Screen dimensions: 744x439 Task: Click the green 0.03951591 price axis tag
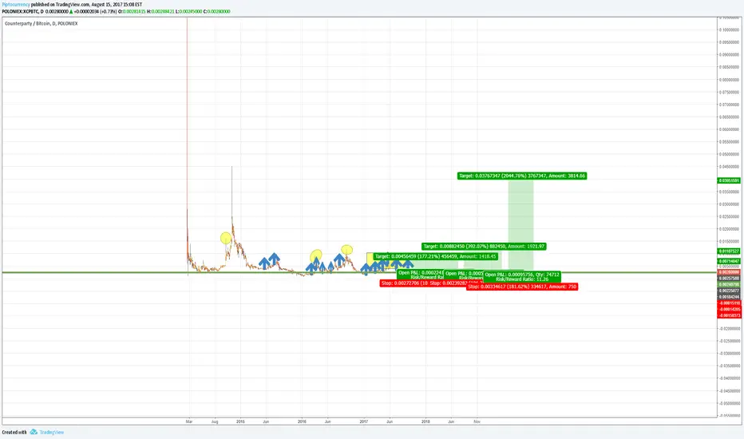click(x=729, y=181)
